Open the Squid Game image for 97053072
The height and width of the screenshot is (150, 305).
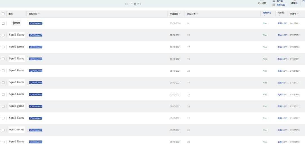point(17,35)
